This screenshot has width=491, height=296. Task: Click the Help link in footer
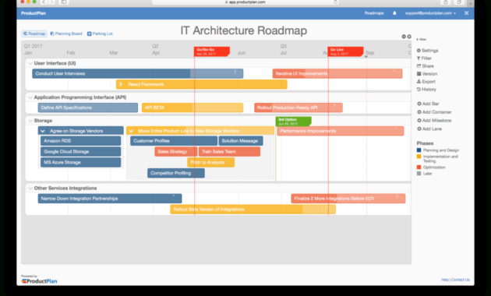445,280
